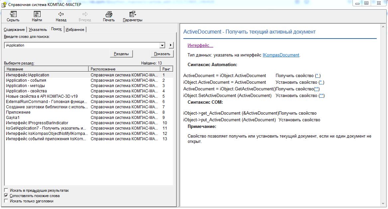Select the Поиск tab
The width and height of the screenshot is (388, 209).
point(56,29)
